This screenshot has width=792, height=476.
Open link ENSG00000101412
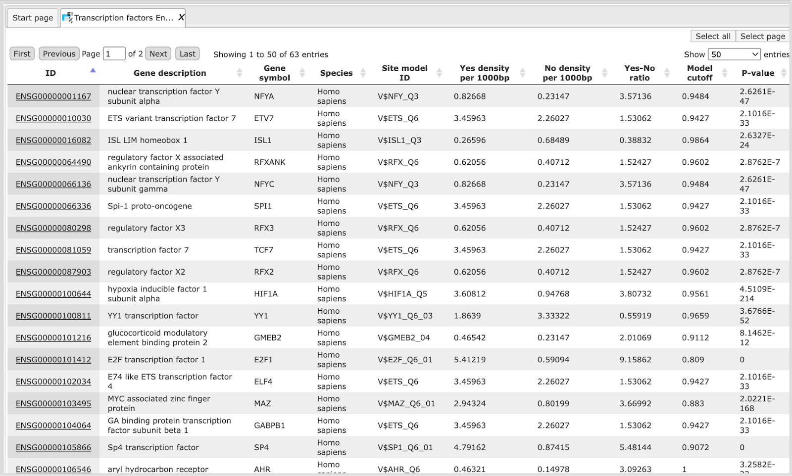[53, 360]
